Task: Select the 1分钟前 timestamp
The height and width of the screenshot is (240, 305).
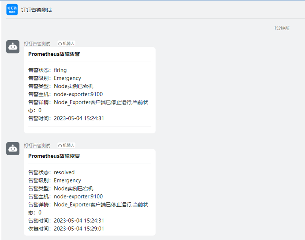Action: click(282, 28)
